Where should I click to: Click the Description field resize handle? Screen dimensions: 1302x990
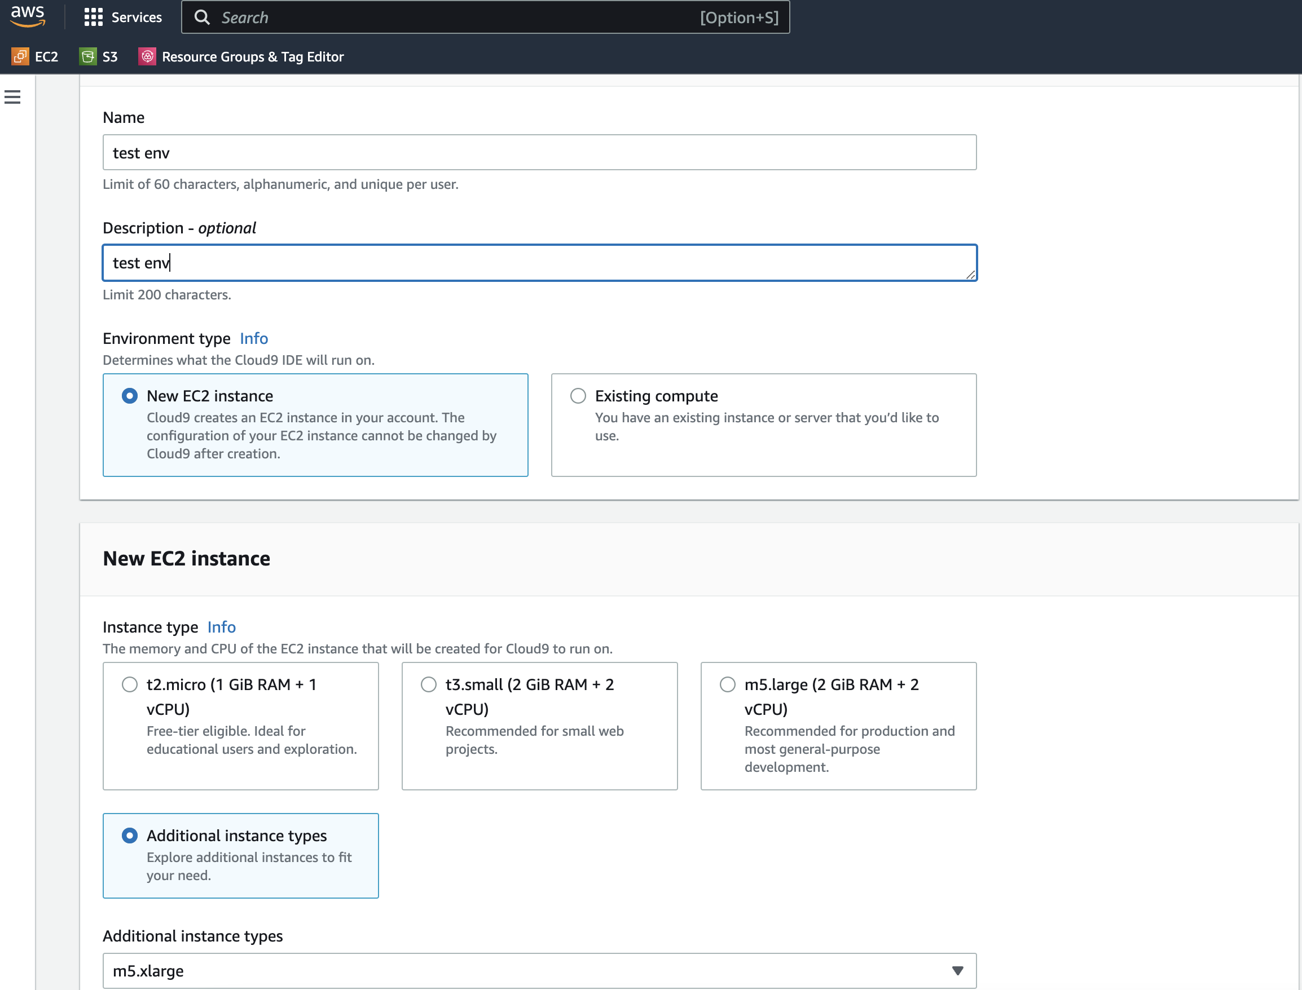(x=970, y=275)
